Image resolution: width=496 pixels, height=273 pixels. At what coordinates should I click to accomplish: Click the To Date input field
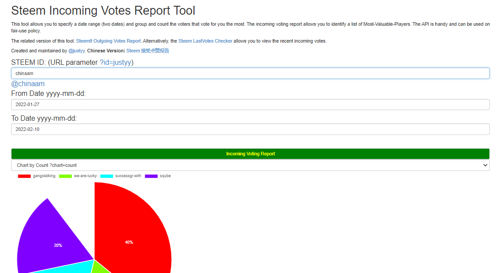pyautogui.click(x=250, y=129)
